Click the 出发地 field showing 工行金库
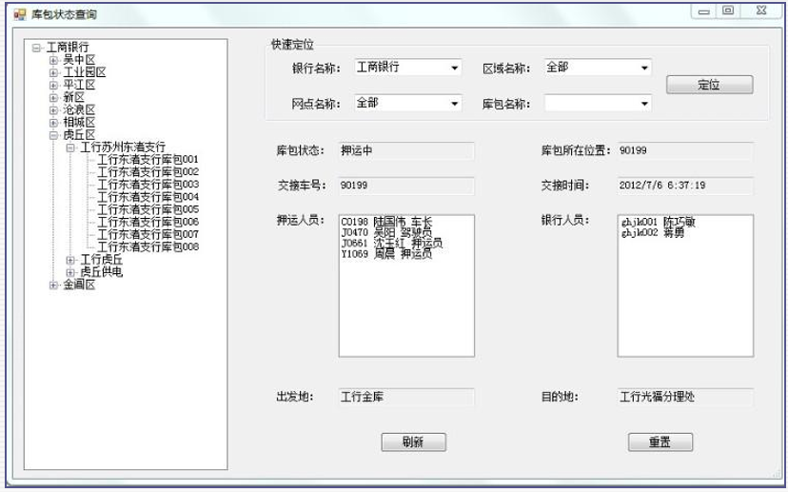This screenshot has height=492, width=788. (406, 397)
